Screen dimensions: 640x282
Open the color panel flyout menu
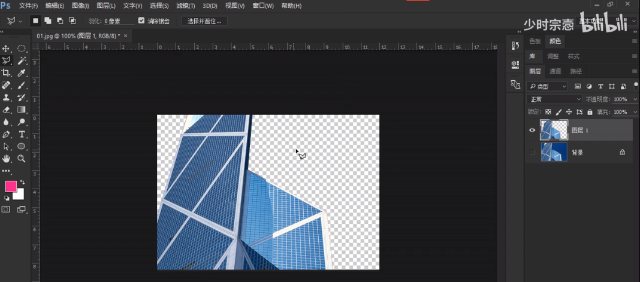tap(634, 41)
